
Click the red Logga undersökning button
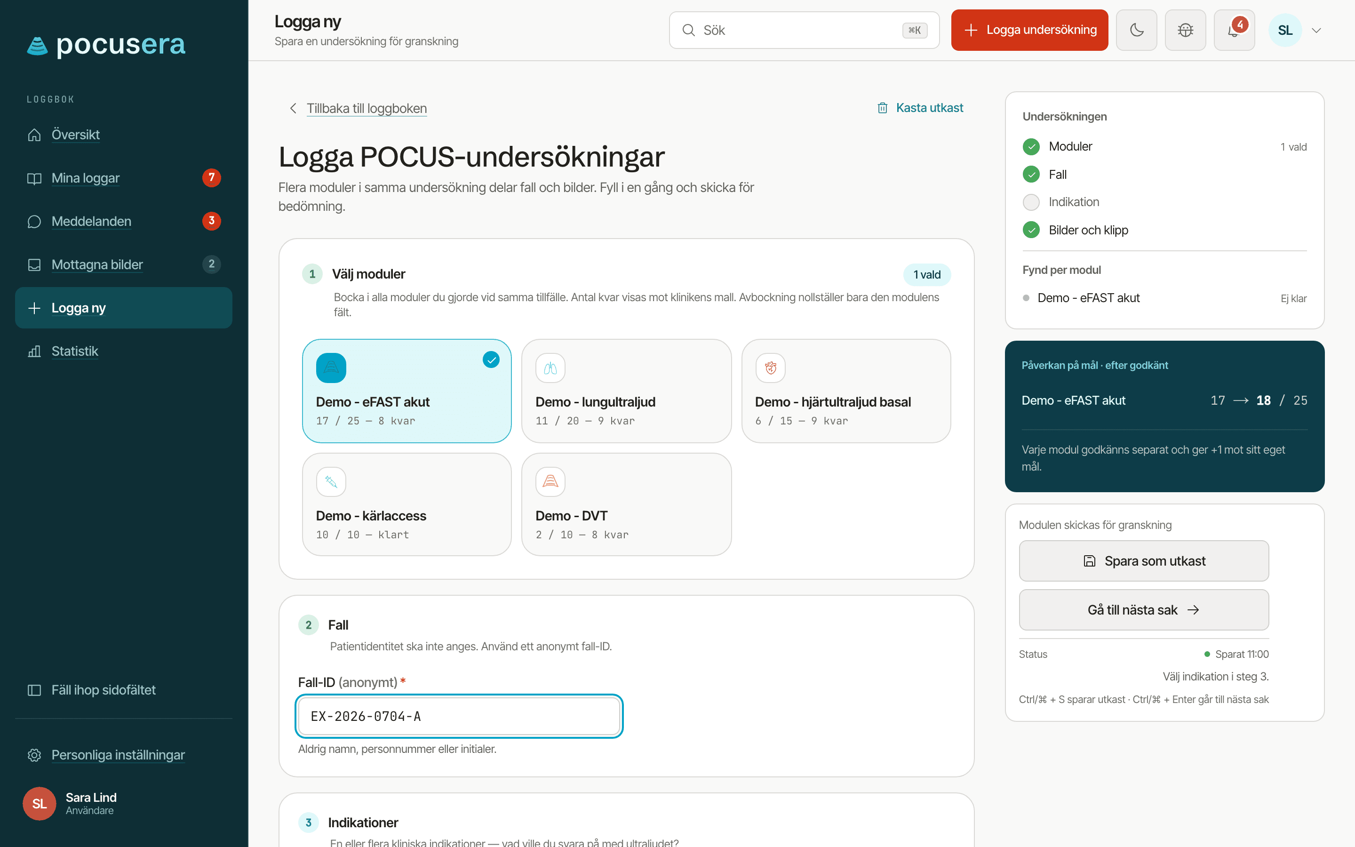[x=1029, y=30]
